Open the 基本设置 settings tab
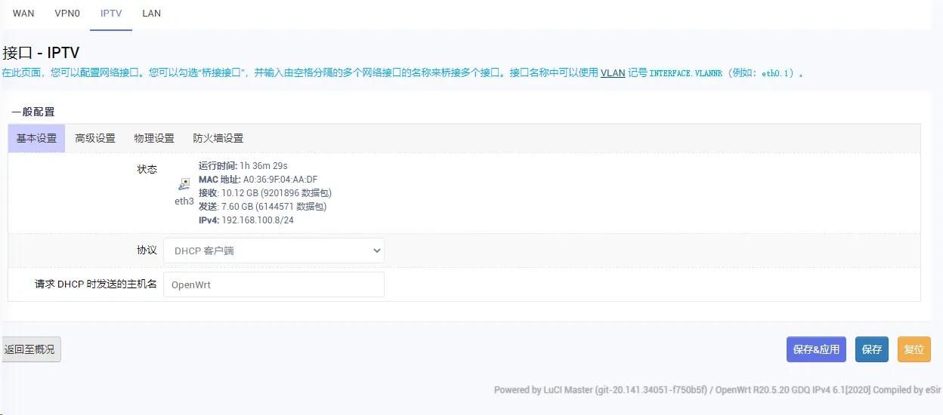 click(37, 138)
